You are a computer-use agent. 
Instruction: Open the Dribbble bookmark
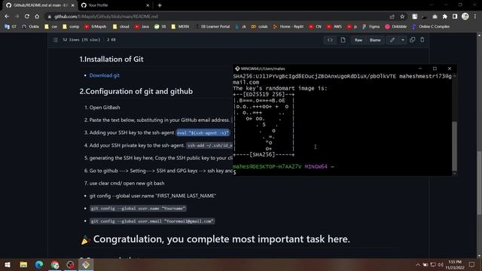click(396, 27)
